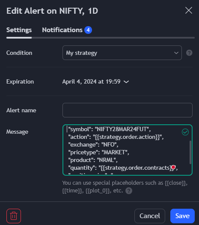Click the pricetype MARKET line in the message
This screenshot has height=225, width=199.
98,153
